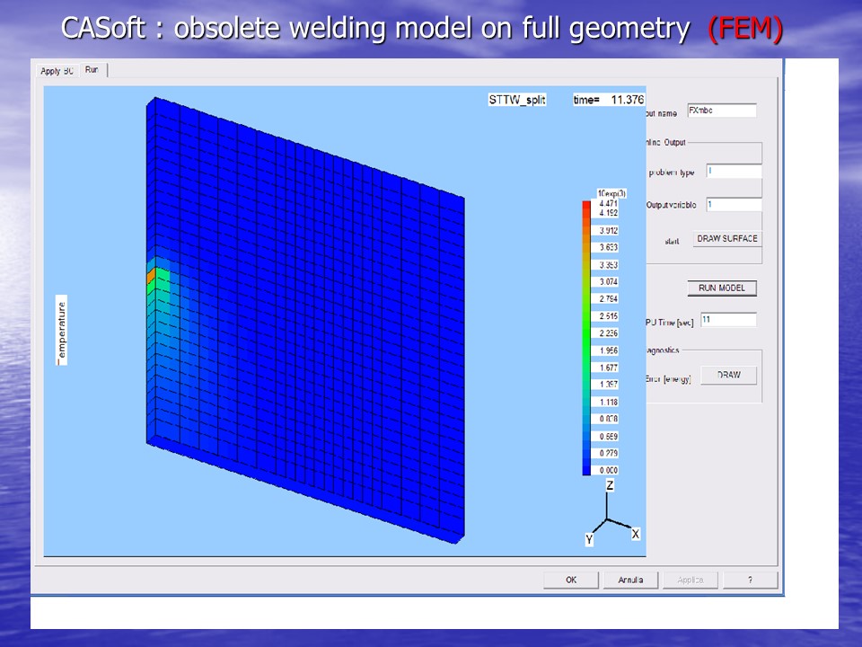
Task: Click the vertical Temperature axis label
Action: tap(62, 330)
